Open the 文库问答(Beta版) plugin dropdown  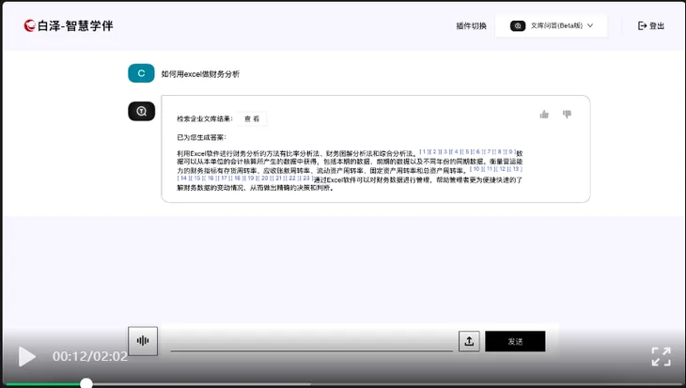[552, 25]
